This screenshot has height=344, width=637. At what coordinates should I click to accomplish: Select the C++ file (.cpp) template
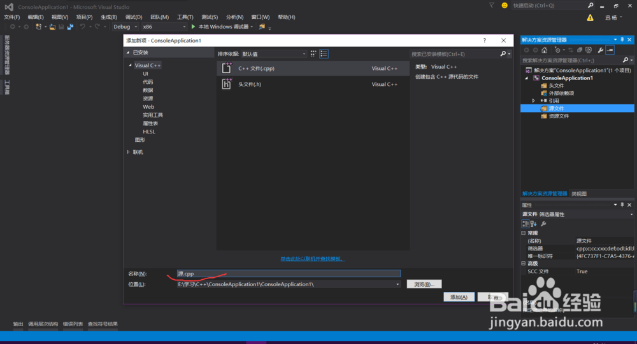pos(313,68)
